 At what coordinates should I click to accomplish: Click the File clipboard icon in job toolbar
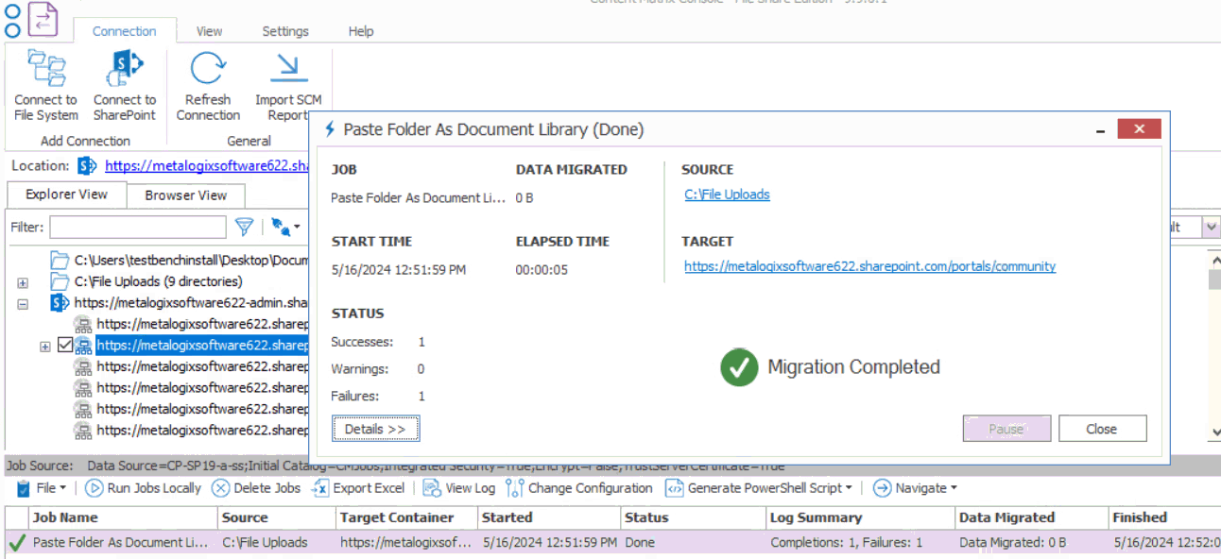[x=24, y=488]
